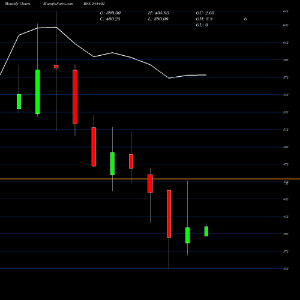300x300 pixels.
Task: Click the Monthly Charts title text
Action: 17,4
